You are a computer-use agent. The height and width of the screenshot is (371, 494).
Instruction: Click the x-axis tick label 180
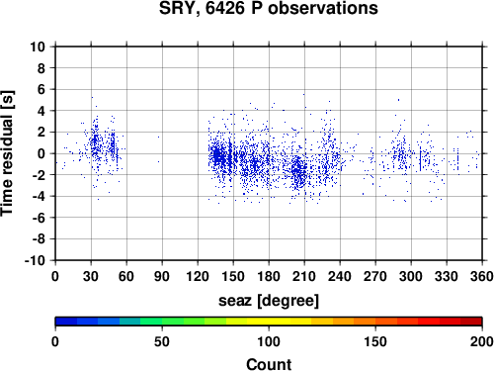pos(269,276)
